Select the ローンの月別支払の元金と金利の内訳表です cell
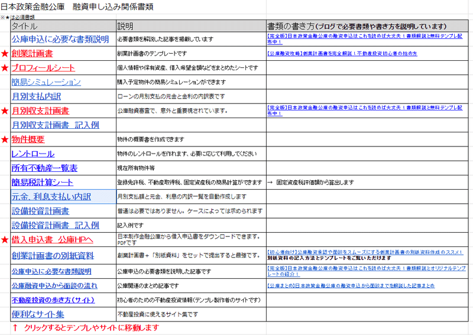473x335 pixels. (x=191, y=96)
